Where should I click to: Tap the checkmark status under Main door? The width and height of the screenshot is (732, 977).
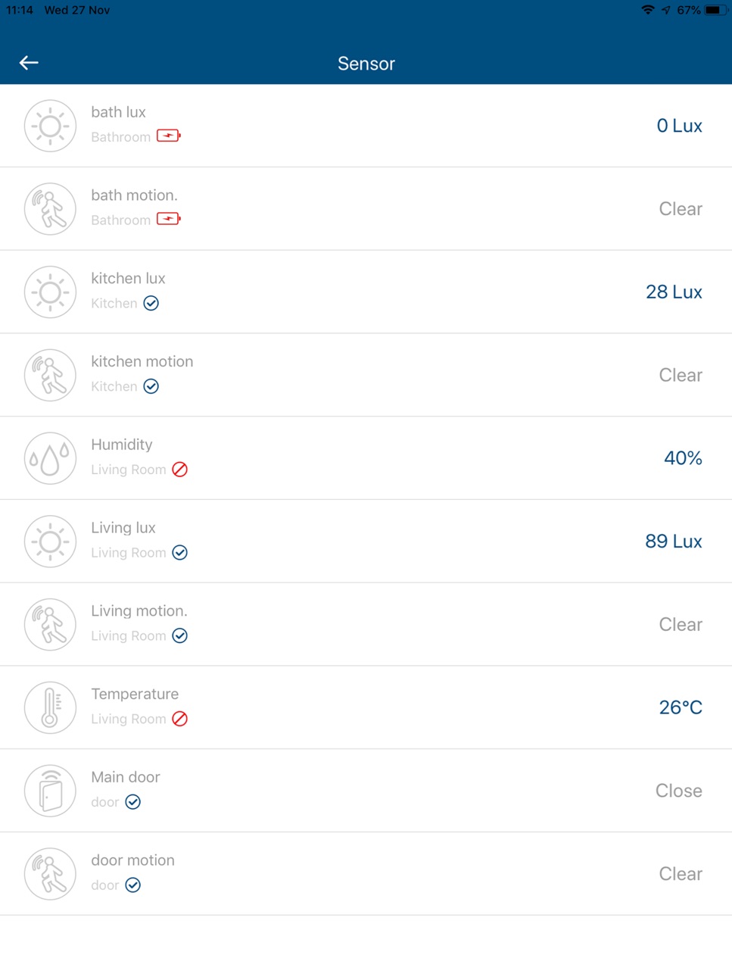[x=133, y=802]
